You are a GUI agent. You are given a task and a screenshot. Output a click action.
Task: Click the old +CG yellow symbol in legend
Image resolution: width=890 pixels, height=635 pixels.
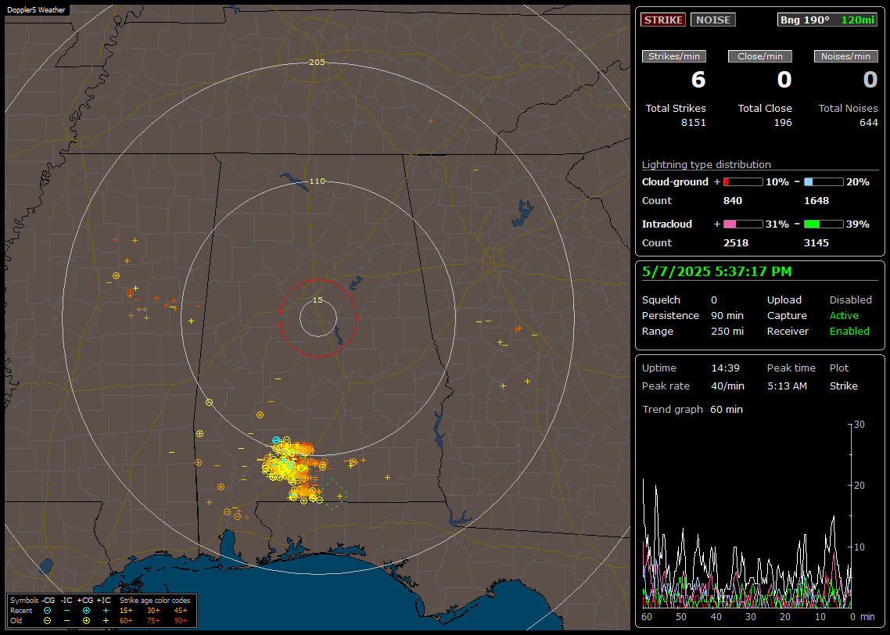click(x=86, y=621)
